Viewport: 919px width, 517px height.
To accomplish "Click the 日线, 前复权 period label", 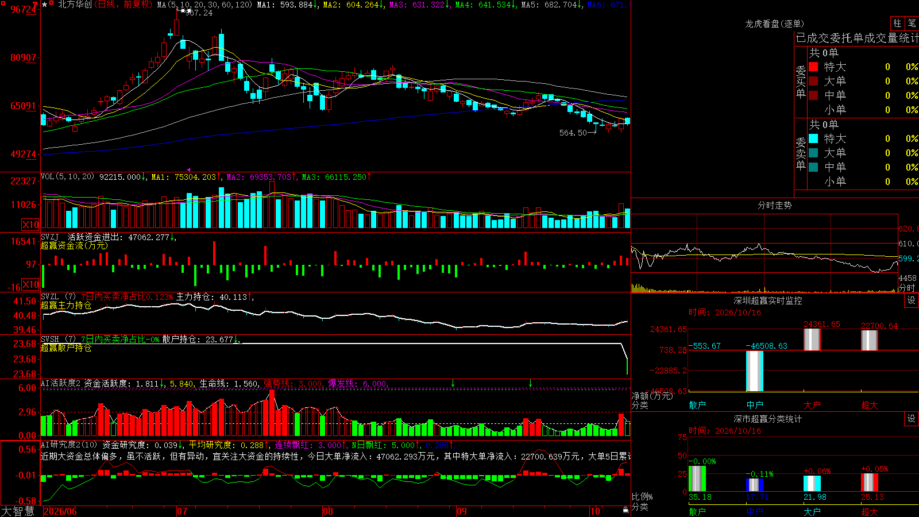I will (124, 5).
